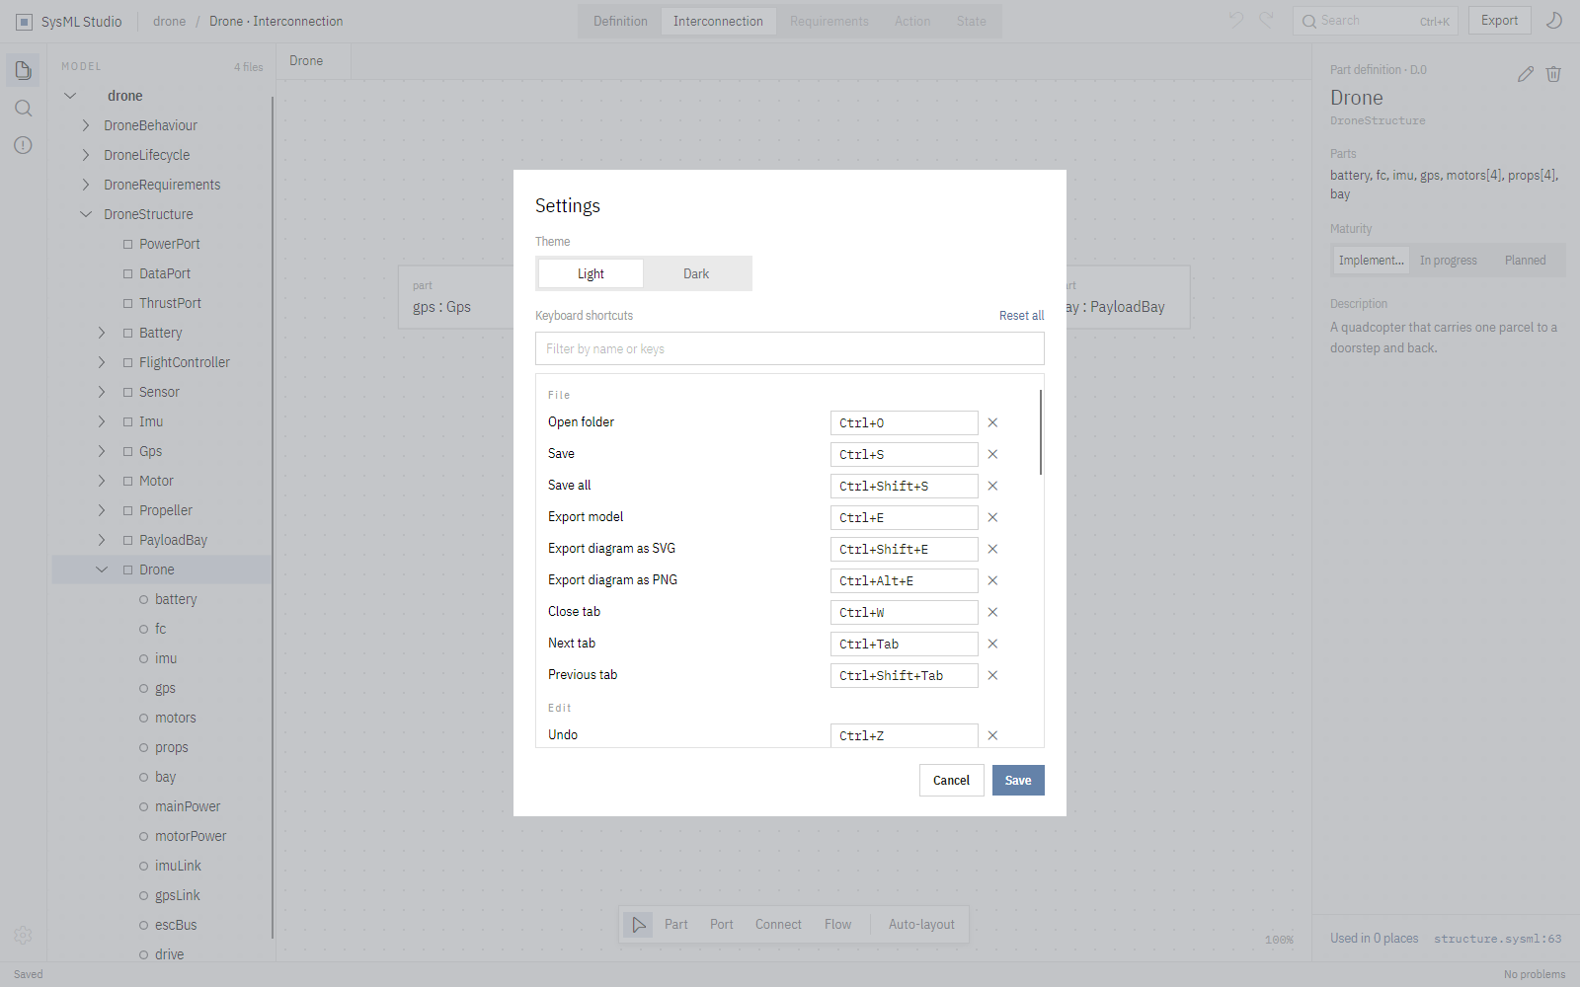The width and height of the screenshot is (1580, 987).
Task: Clear the Save all shortcut
Action: point(992,486)
